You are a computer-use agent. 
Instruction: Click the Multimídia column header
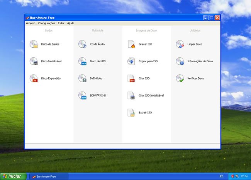tap(97, 30)
